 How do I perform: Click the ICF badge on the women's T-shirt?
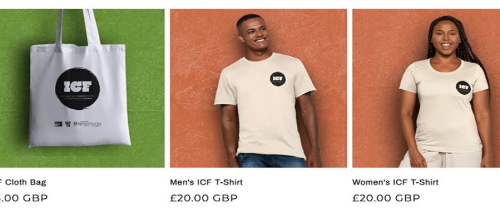pyautogui.click(x=463, y=88)
